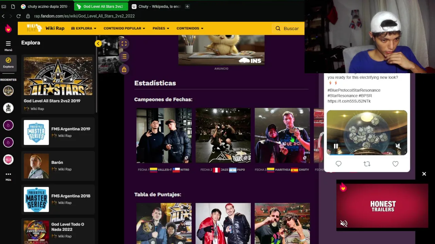Expand the CONTENIDOS dropdown
This screenshot has height=244, width=435.
190,28
